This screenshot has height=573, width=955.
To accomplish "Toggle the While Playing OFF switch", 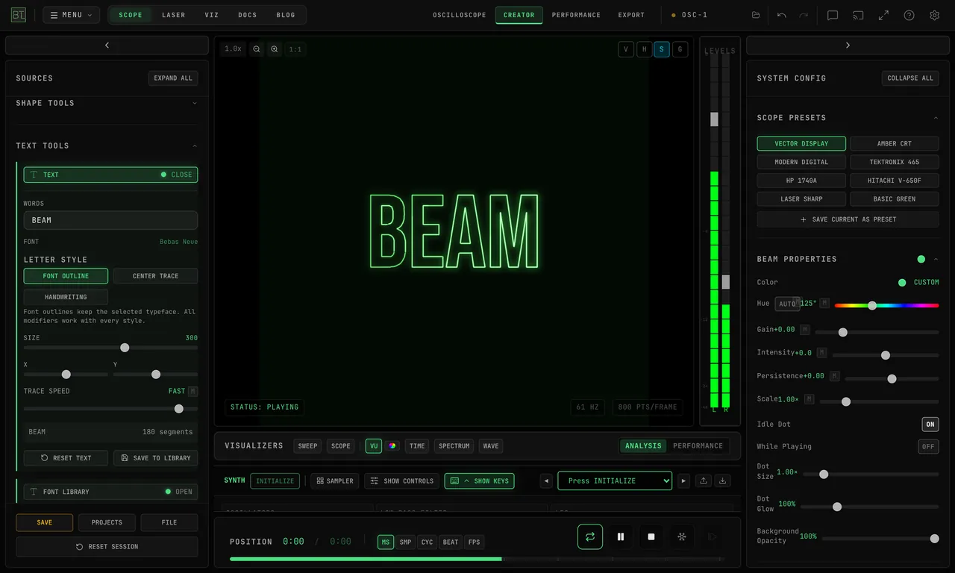I will click(x=928, y=447).
